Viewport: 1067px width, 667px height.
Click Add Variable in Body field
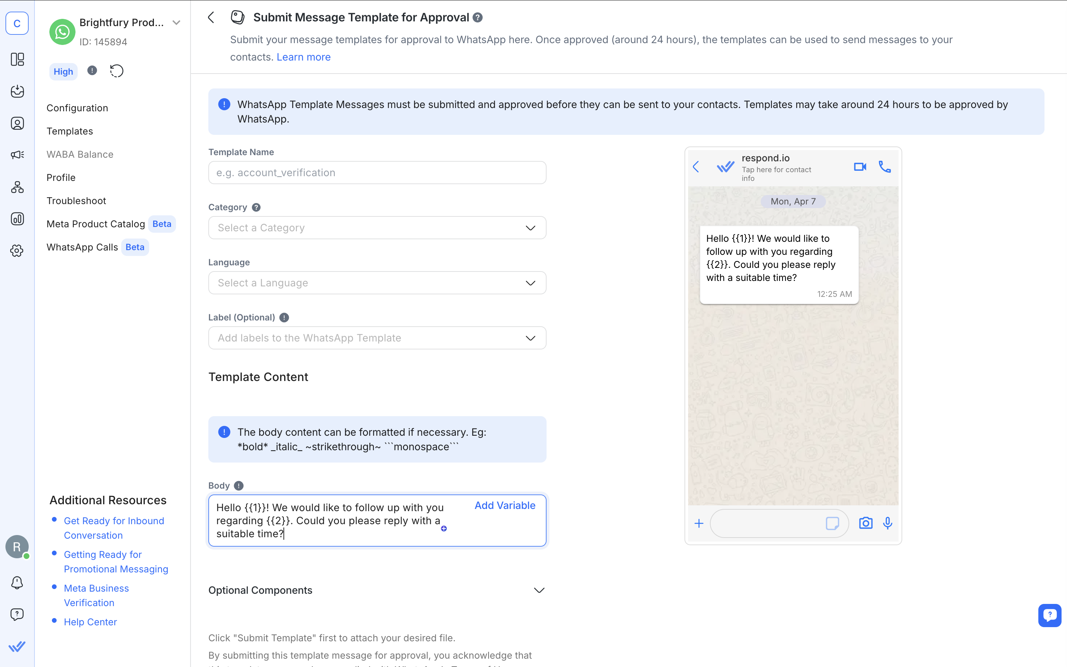[505, 506]
